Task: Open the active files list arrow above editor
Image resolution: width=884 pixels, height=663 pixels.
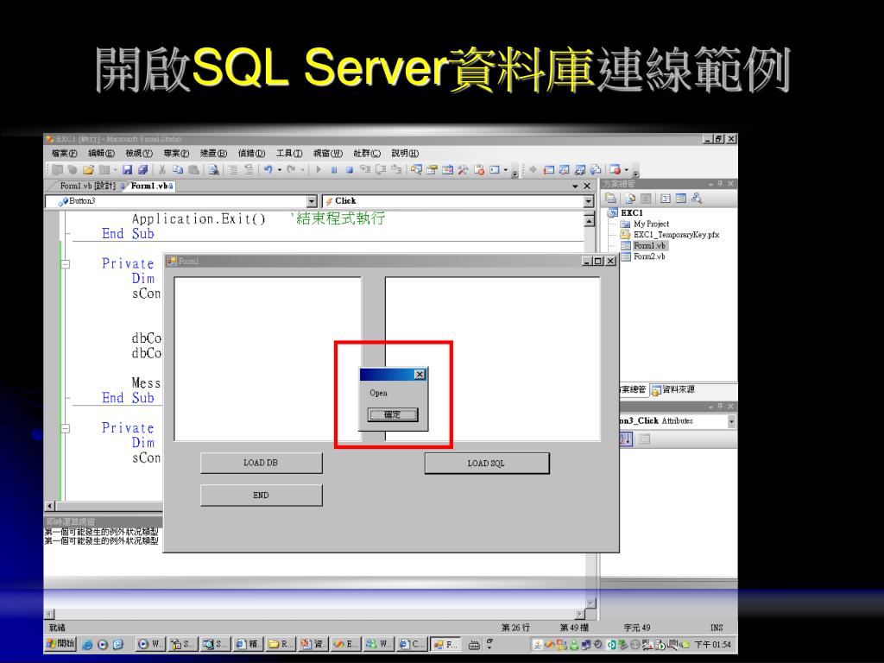Action: (575, 186)
